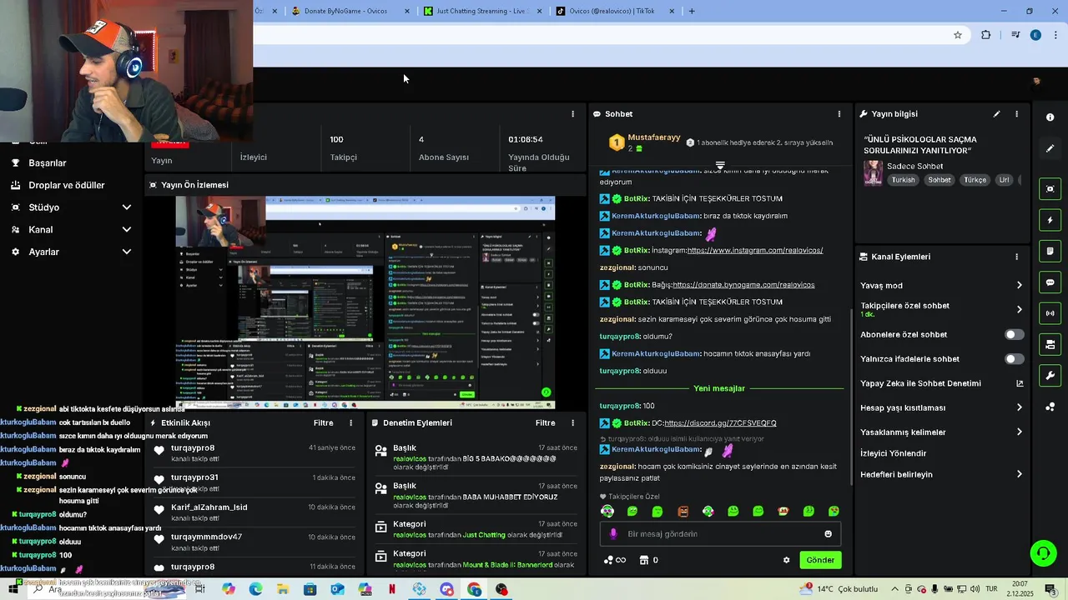This screenshot has height=600, width=1068.
Task: Open the browser extensions puzzle icon
Action: [x=986, y=35]
